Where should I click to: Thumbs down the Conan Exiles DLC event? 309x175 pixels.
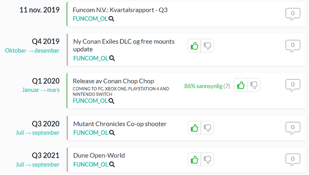(x=207, y=46)
